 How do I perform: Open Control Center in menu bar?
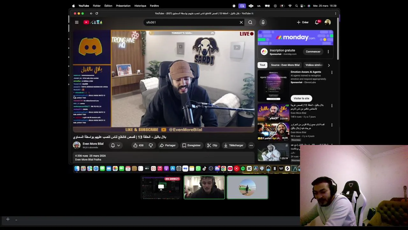[303, 6]
